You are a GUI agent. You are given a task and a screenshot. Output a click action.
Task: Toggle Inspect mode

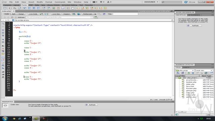coord(67,14)
